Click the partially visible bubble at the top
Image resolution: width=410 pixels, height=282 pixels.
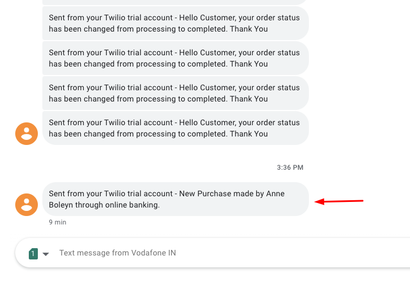coord(176,2)
